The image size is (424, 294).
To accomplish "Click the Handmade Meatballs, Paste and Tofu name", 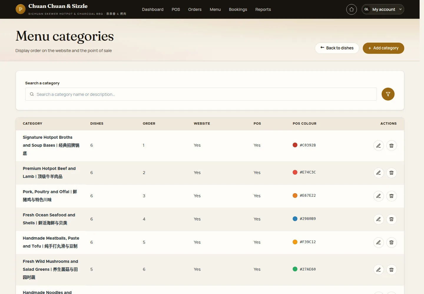I will [51, 242].
